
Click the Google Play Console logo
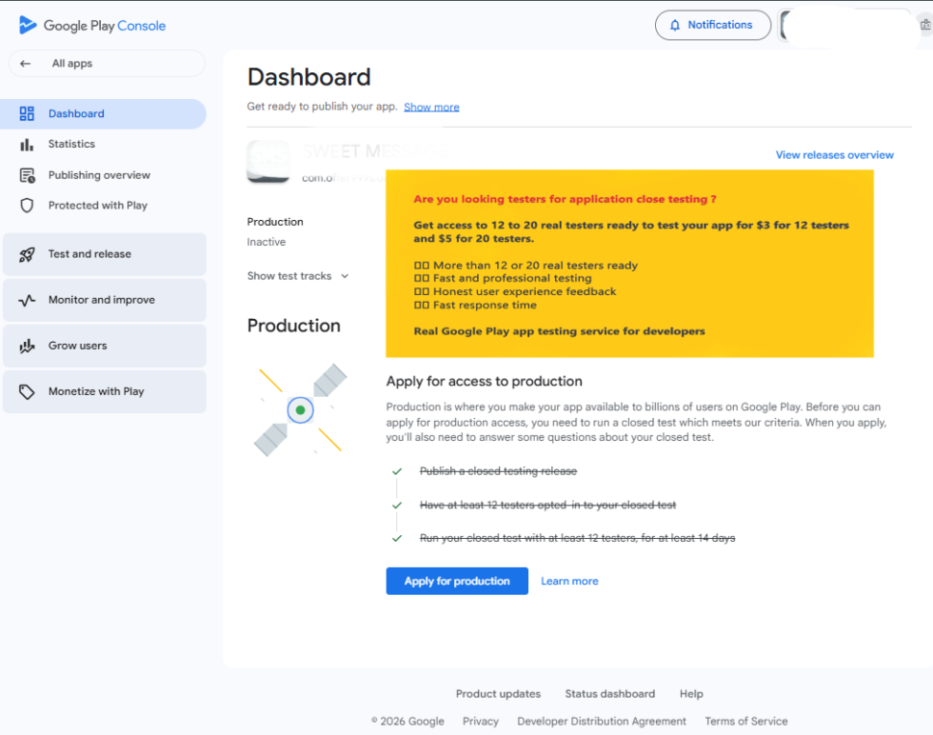point(92,26)
